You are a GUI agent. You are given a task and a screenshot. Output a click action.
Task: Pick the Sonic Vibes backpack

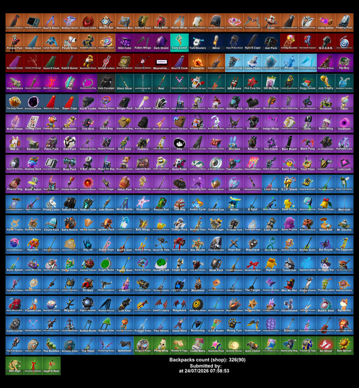click(x=289, y=164)
